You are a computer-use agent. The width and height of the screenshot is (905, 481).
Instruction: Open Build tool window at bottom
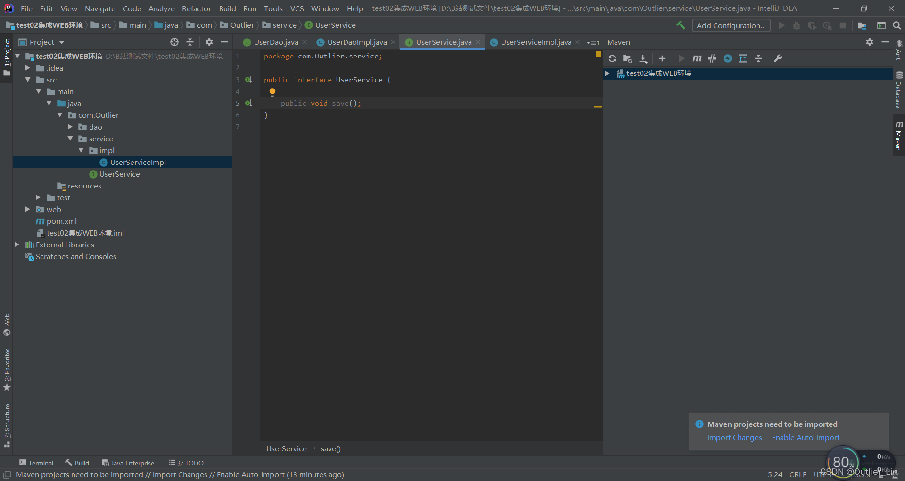tap(77, 463)
